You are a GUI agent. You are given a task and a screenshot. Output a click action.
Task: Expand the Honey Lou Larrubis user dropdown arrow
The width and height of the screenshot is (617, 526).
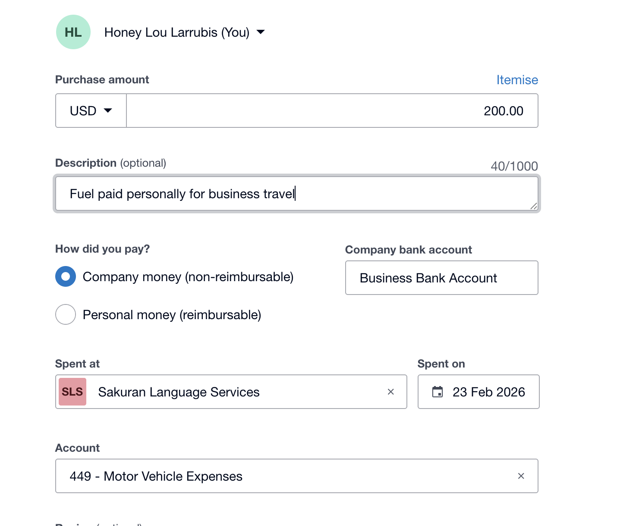pyautogui.click(x=261, y=32)
